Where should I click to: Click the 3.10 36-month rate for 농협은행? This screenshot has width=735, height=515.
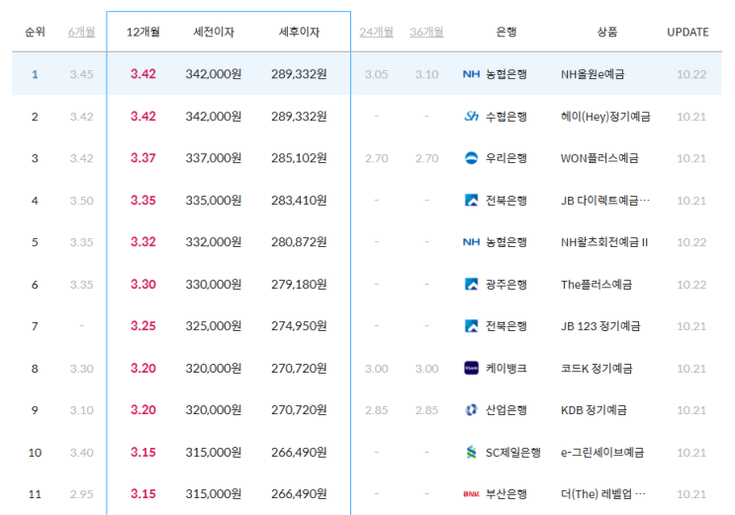(x=426, y=74)
